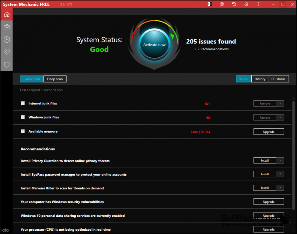Viewport: 297px width, 234px height.
Task: Click the 'Internet junk files' label
Action: pos(43,103)
